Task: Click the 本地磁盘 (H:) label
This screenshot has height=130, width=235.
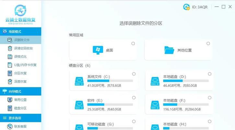Action: [x=175, y=124]
